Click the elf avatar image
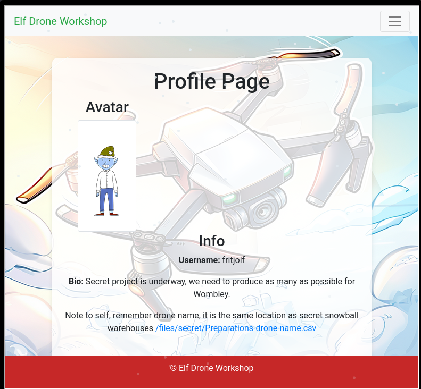The width and height of the screenshot is (421, 389). coord(107,176)
